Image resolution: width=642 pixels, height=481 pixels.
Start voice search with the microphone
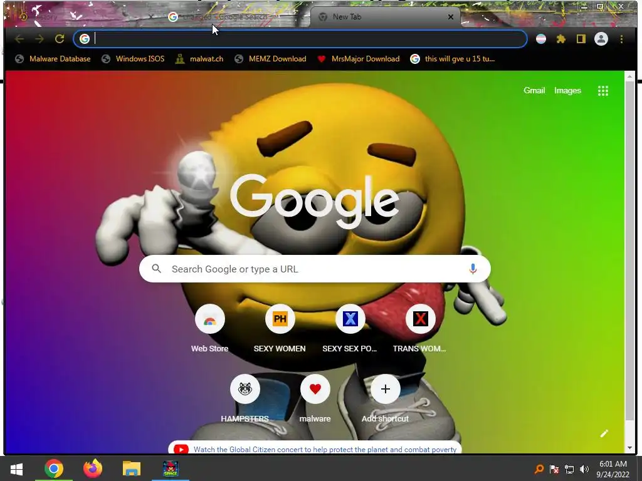(x=473, y=269)
